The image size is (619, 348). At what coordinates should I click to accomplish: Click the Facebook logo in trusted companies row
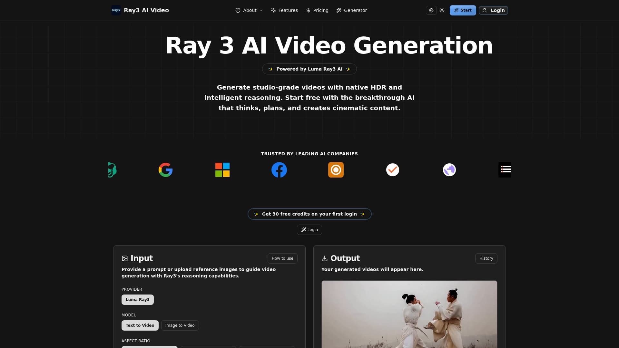coord(279,170)
